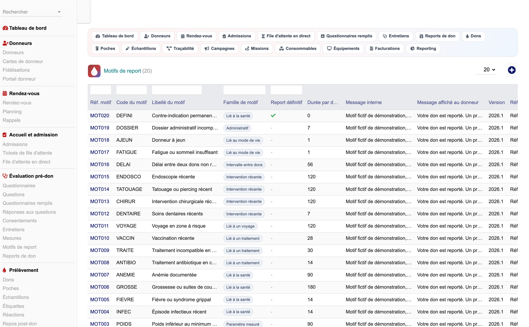
Task: Open record MOT019
Action: coord(100,128)
